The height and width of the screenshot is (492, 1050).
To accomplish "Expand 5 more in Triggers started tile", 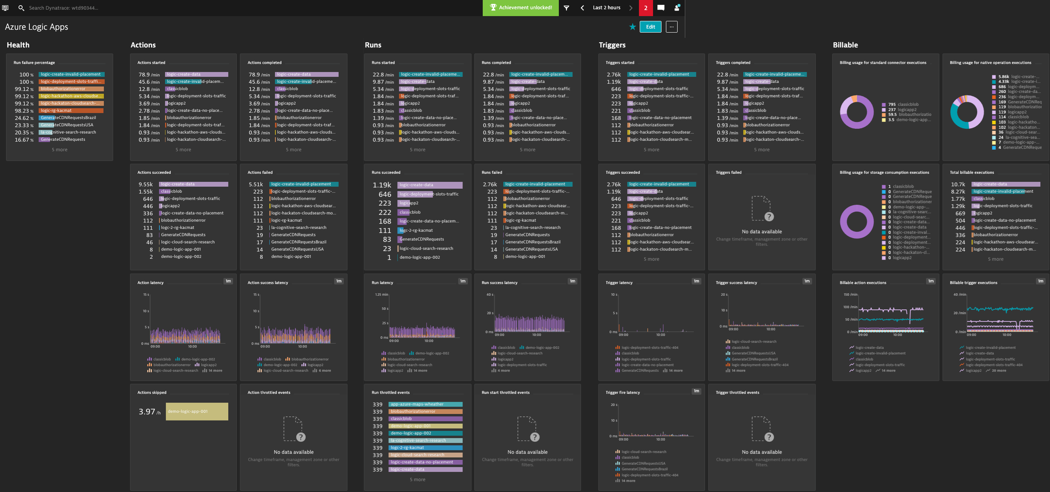I will point(651,150).
